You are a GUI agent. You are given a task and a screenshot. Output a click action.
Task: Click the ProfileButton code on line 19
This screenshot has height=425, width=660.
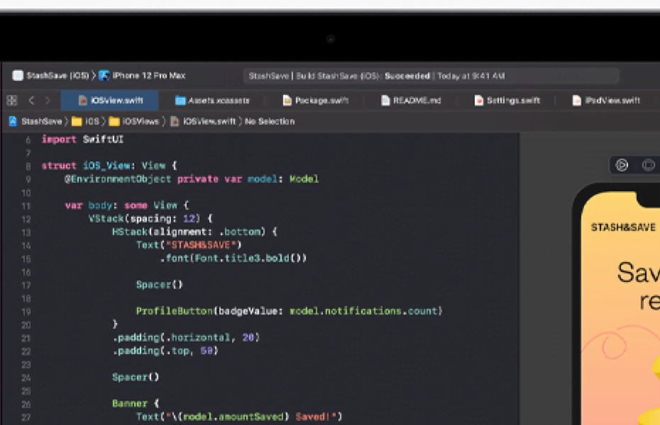click(174, 311)
